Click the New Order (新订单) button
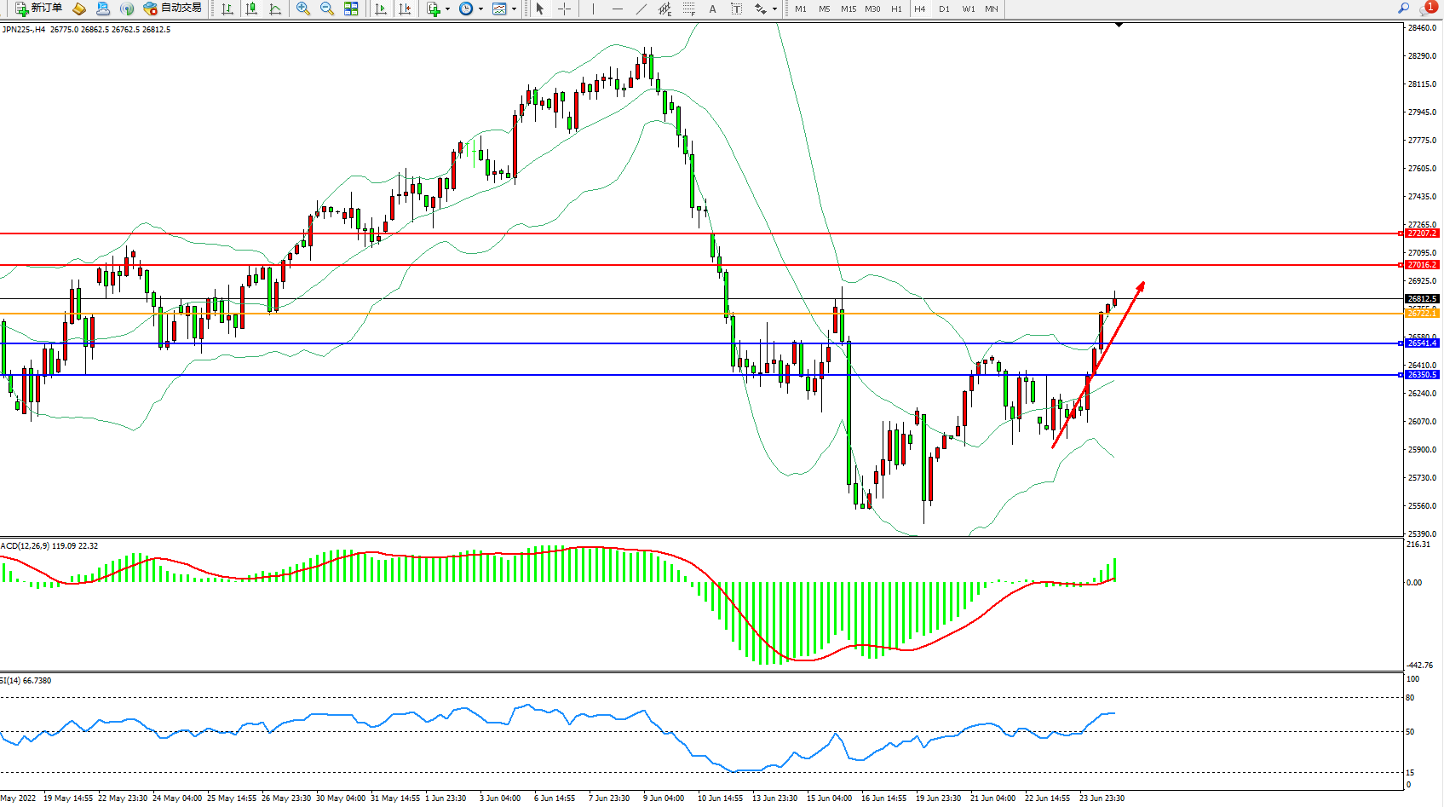1444x807 pixels. [x=39, y=9]
